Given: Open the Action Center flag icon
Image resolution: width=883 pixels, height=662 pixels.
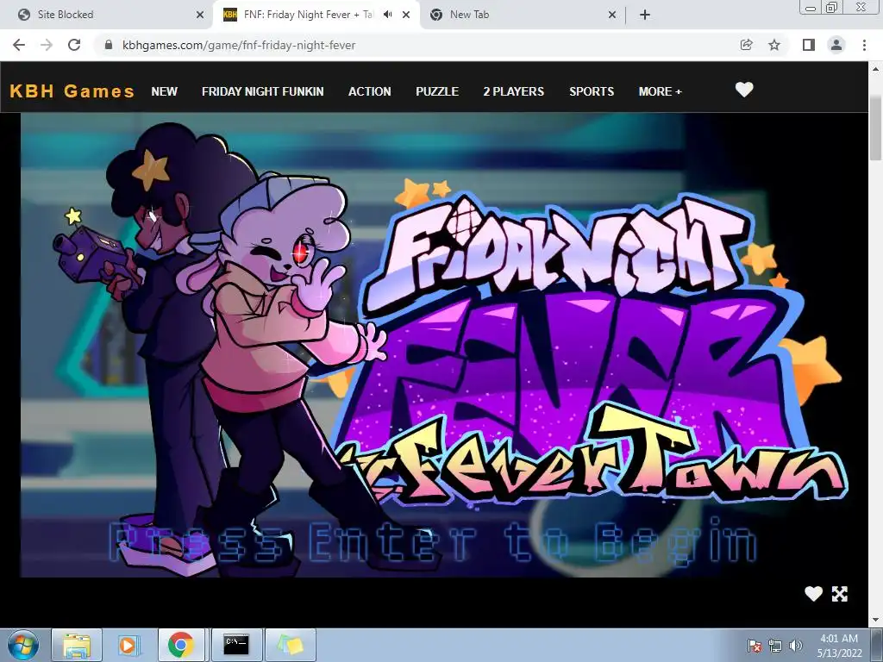Looking at the screenshot, I should pos(754,646).
